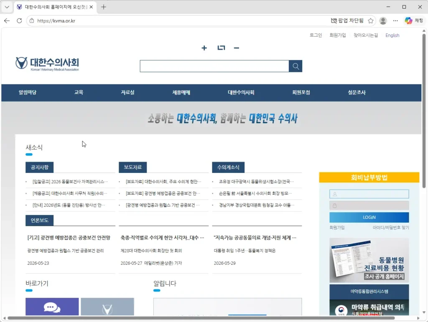Reload the page with refresh icon
428x322 pixels.
click(x=19, y=21)
